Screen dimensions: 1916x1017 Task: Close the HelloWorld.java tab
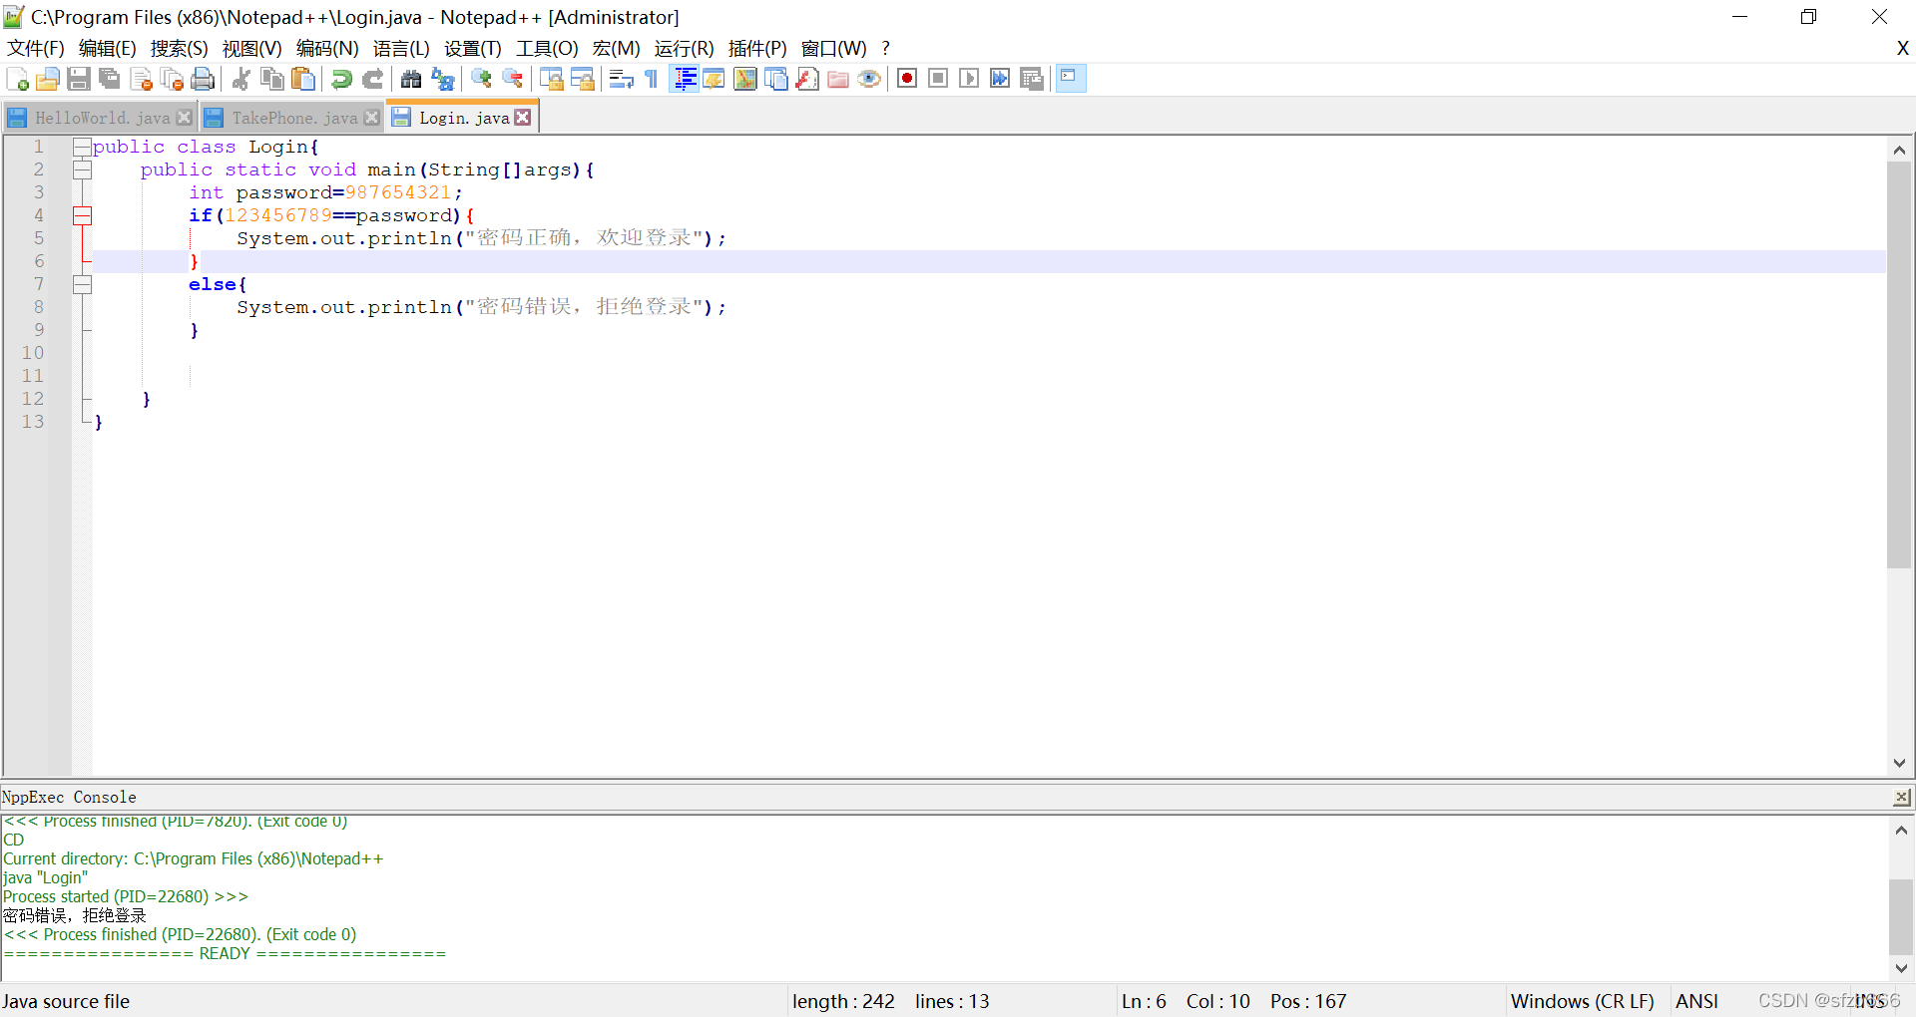pos(184,117)
